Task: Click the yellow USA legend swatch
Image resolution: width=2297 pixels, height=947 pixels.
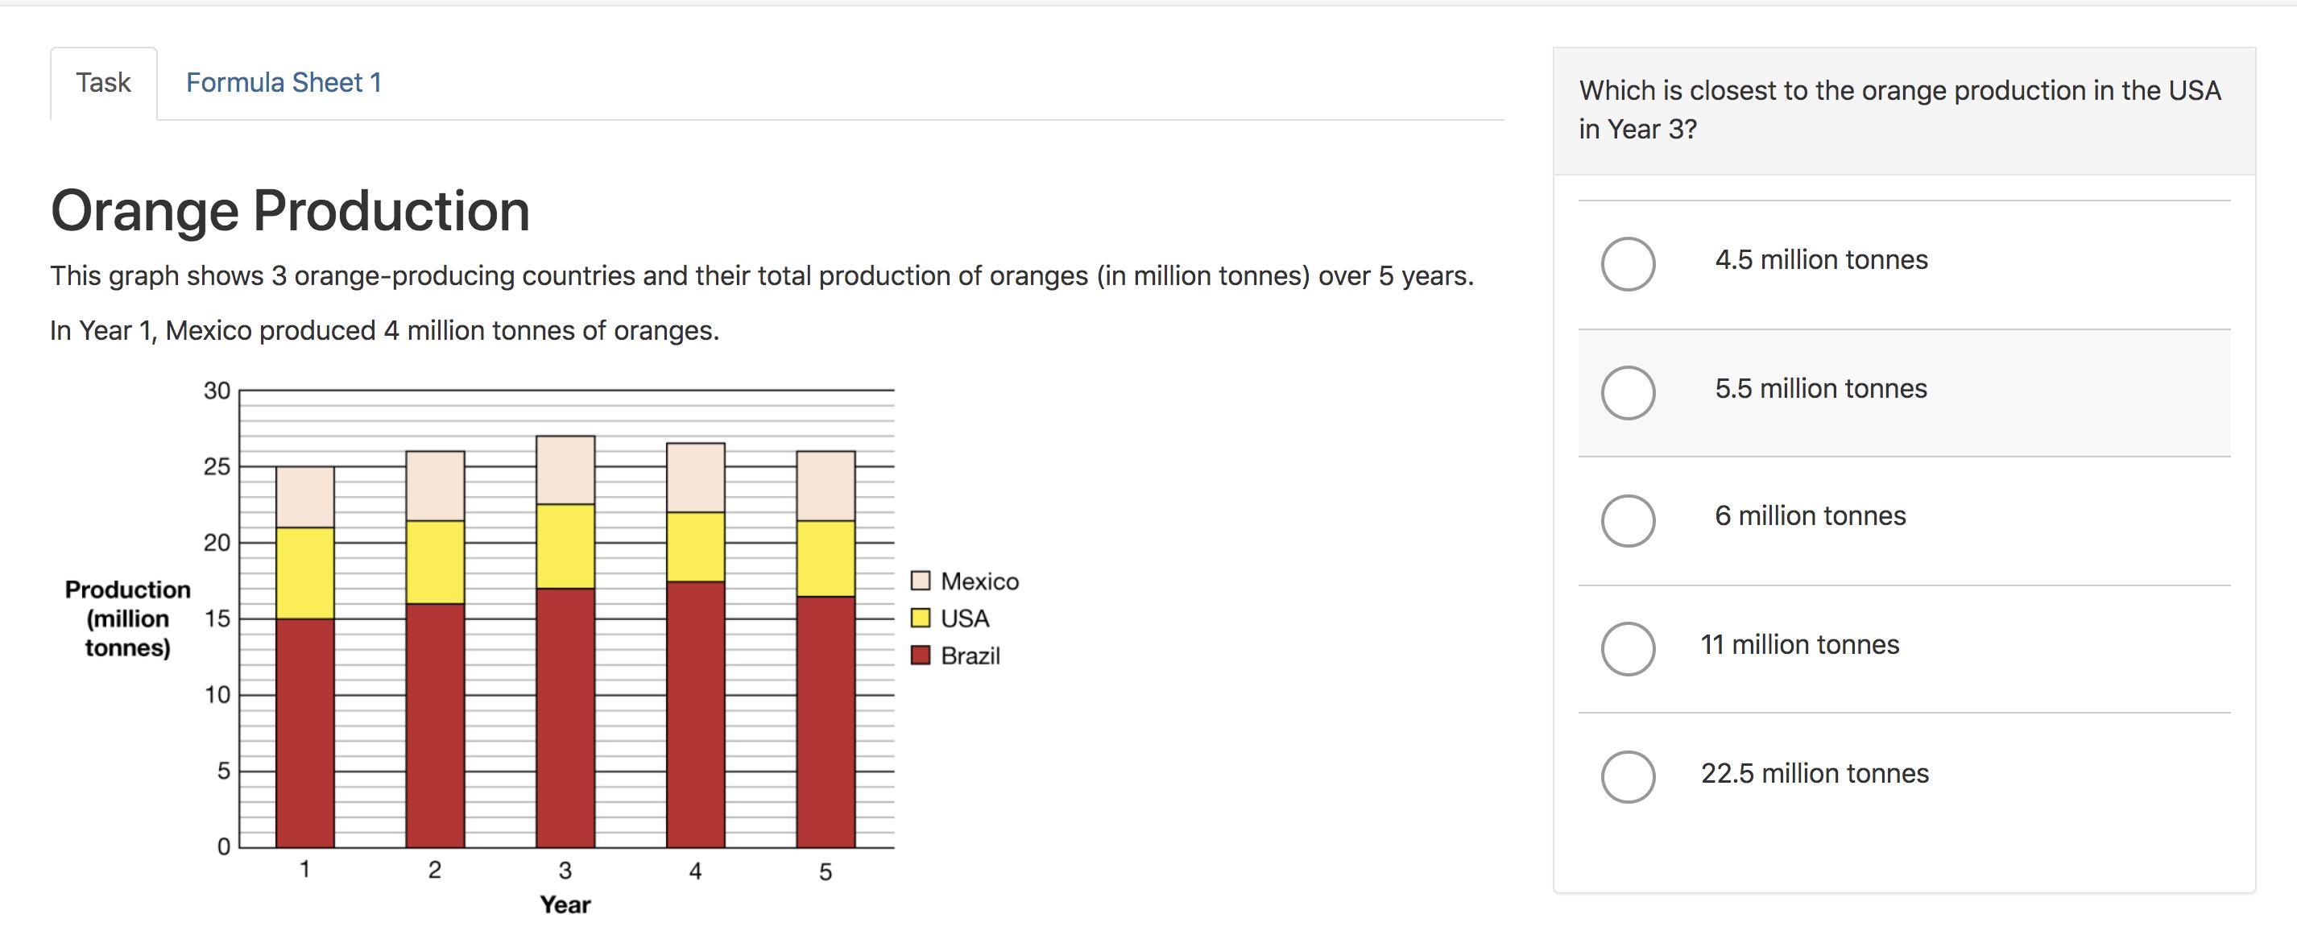Action: click(921, 618)
